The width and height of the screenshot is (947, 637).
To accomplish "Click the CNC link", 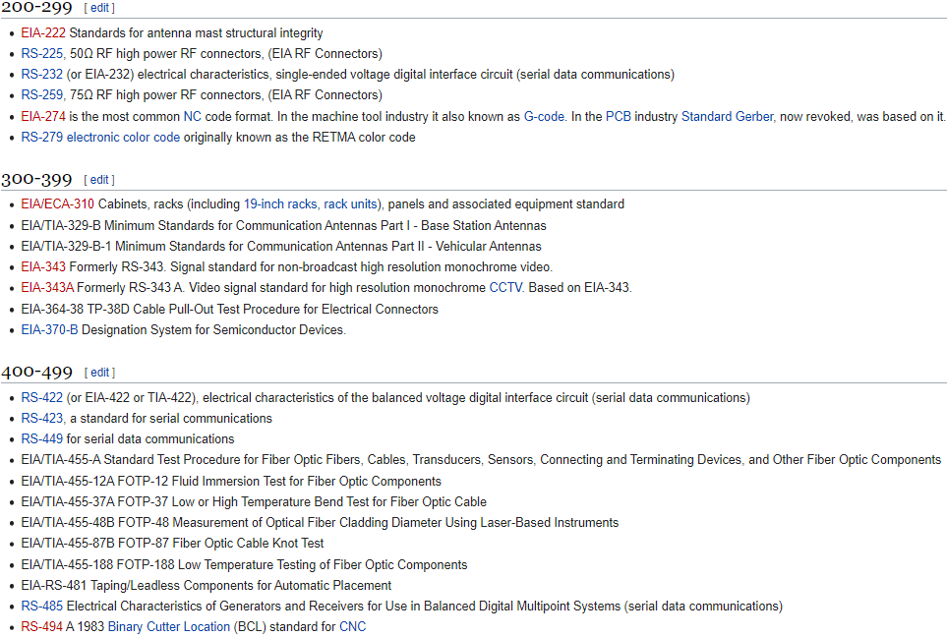I will (352, 627).
